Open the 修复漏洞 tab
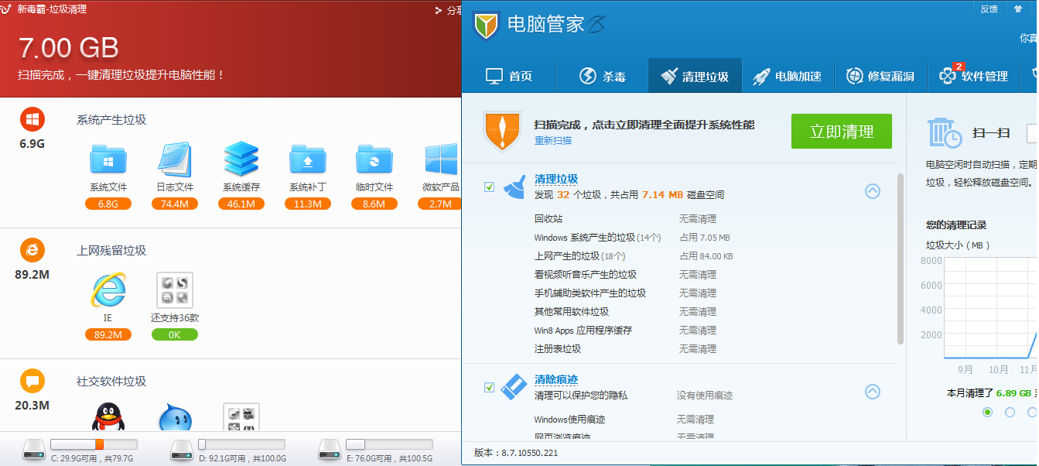 [881, 76]
